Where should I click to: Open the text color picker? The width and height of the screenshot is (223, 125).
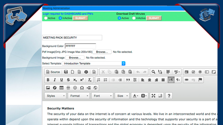(136, 96)
